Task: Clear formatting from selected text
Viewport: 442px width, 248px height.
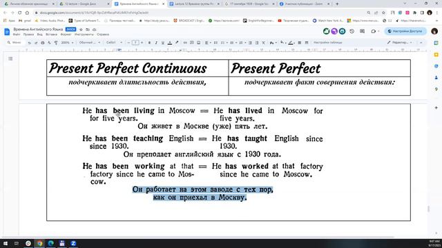Action: point(263,43)
